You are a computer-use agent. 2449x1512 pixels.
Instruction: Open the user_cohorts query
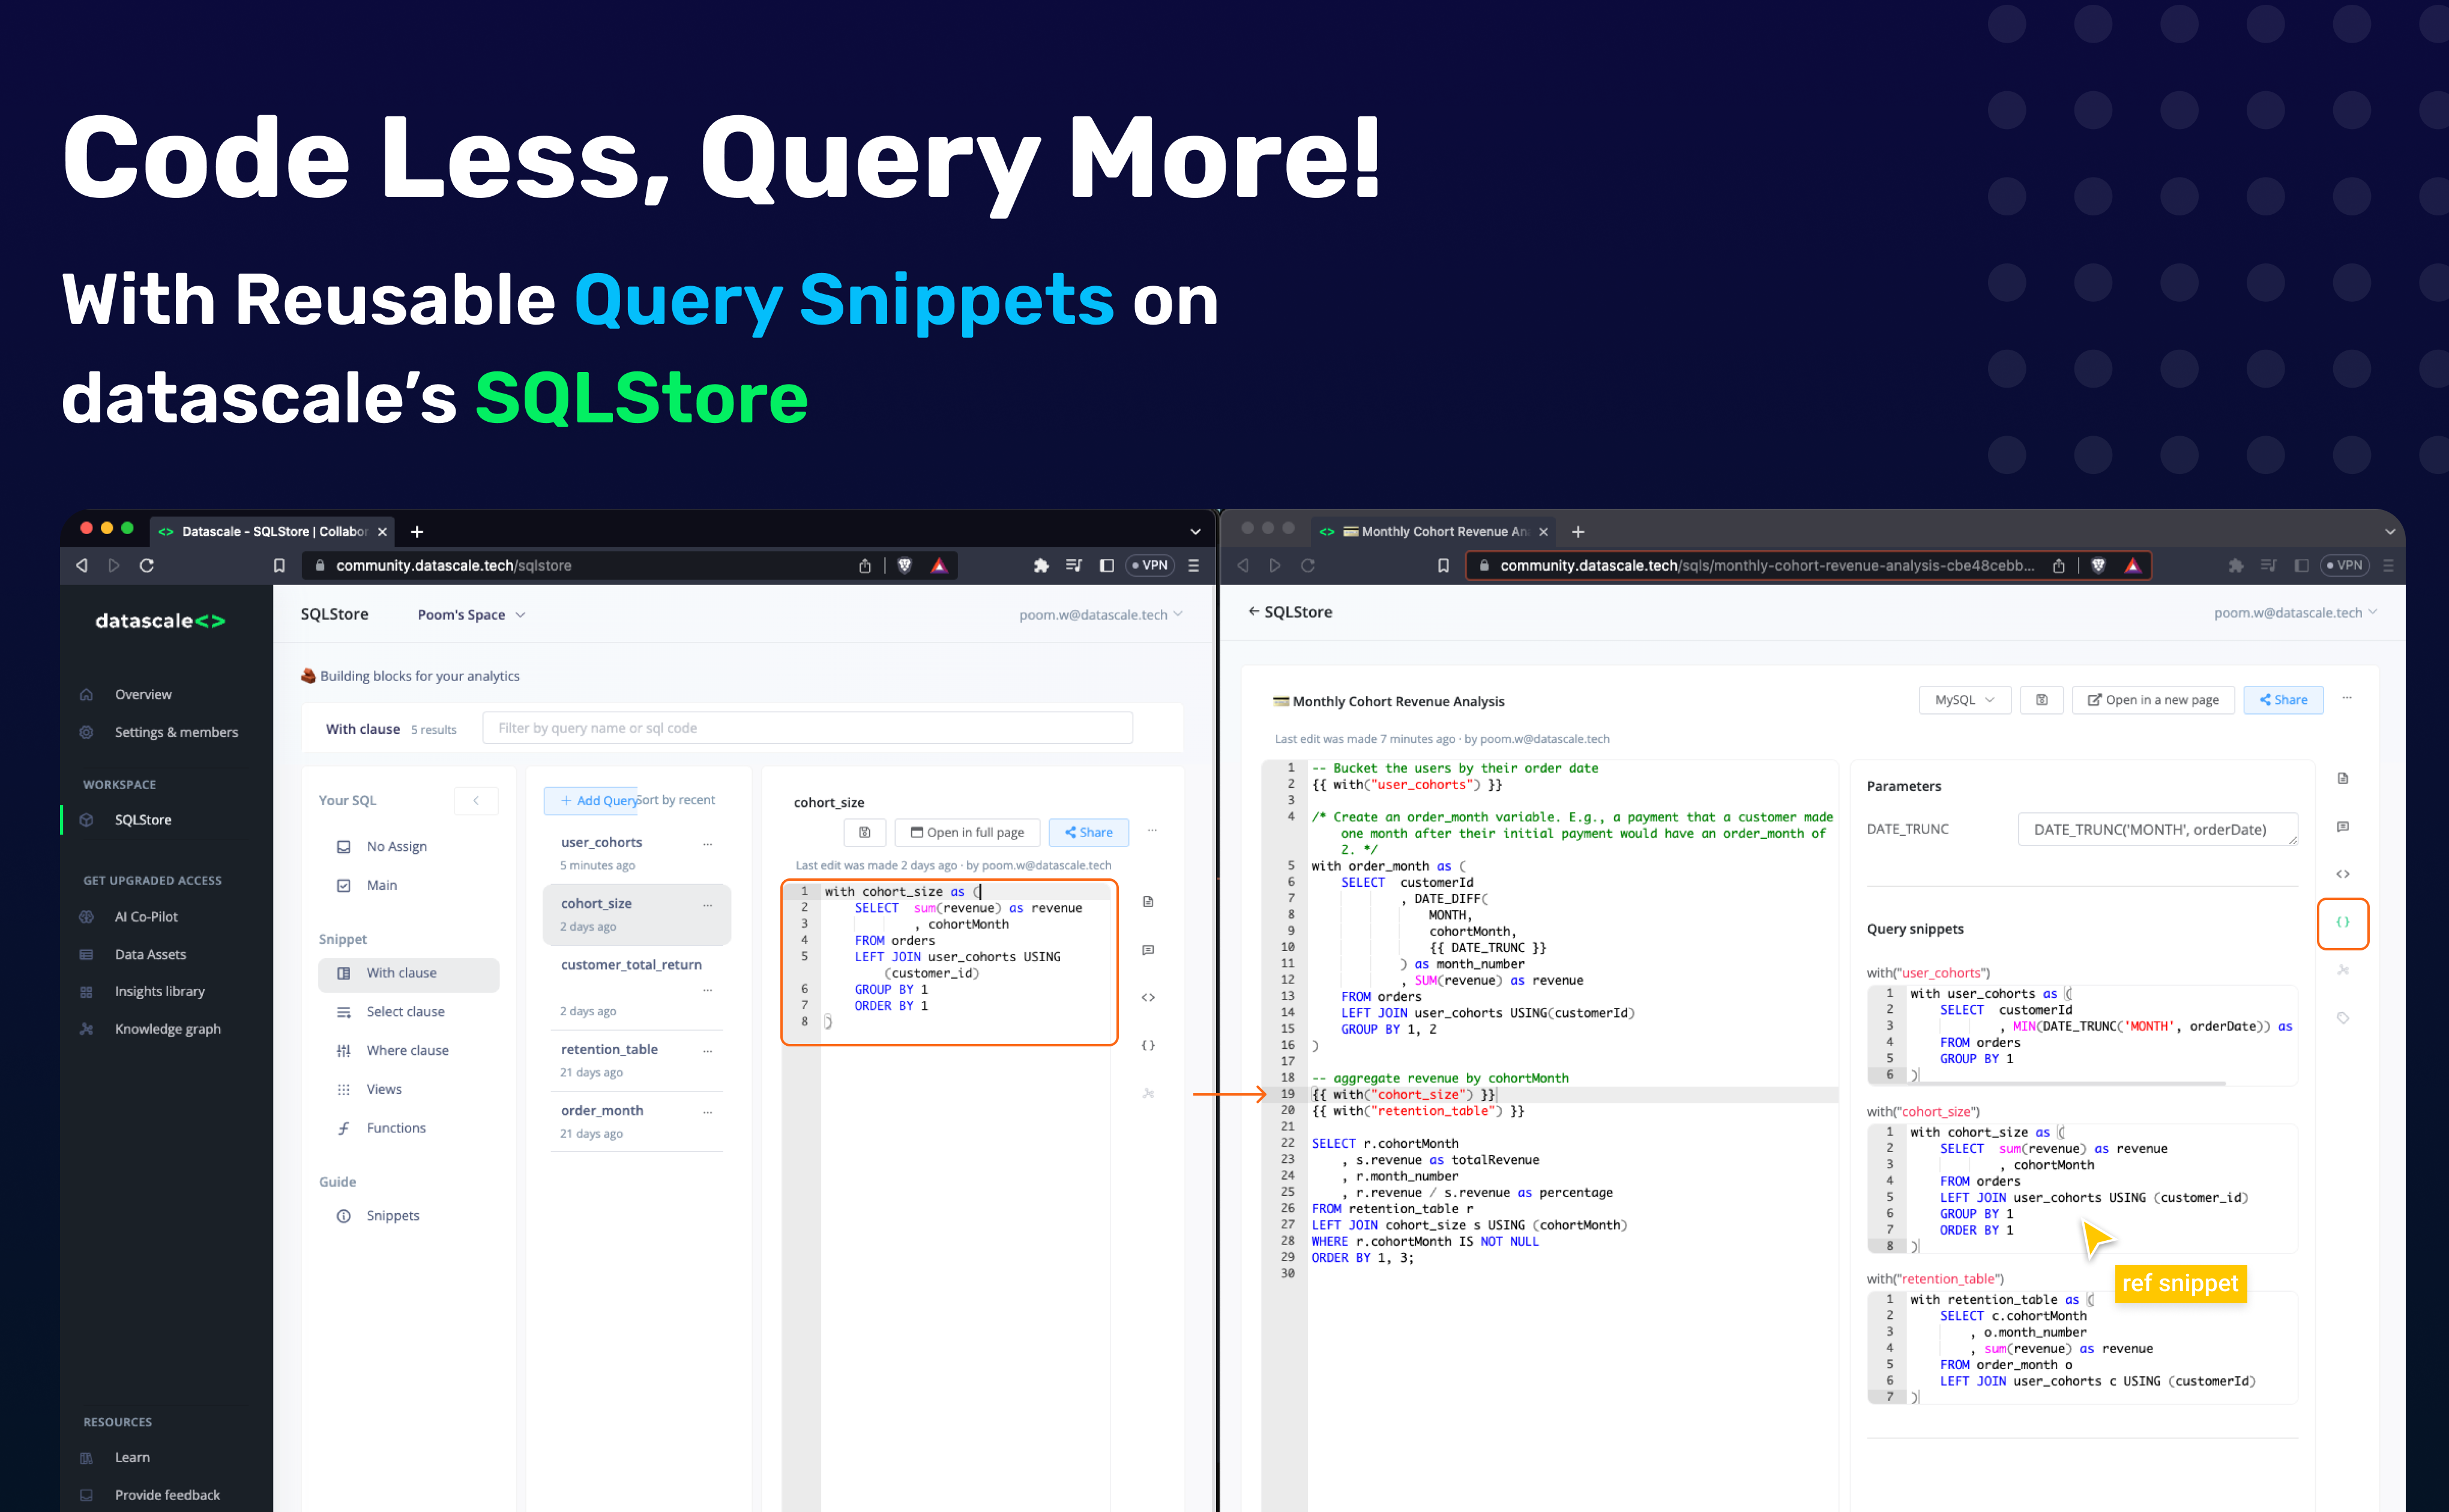[601, 843]
